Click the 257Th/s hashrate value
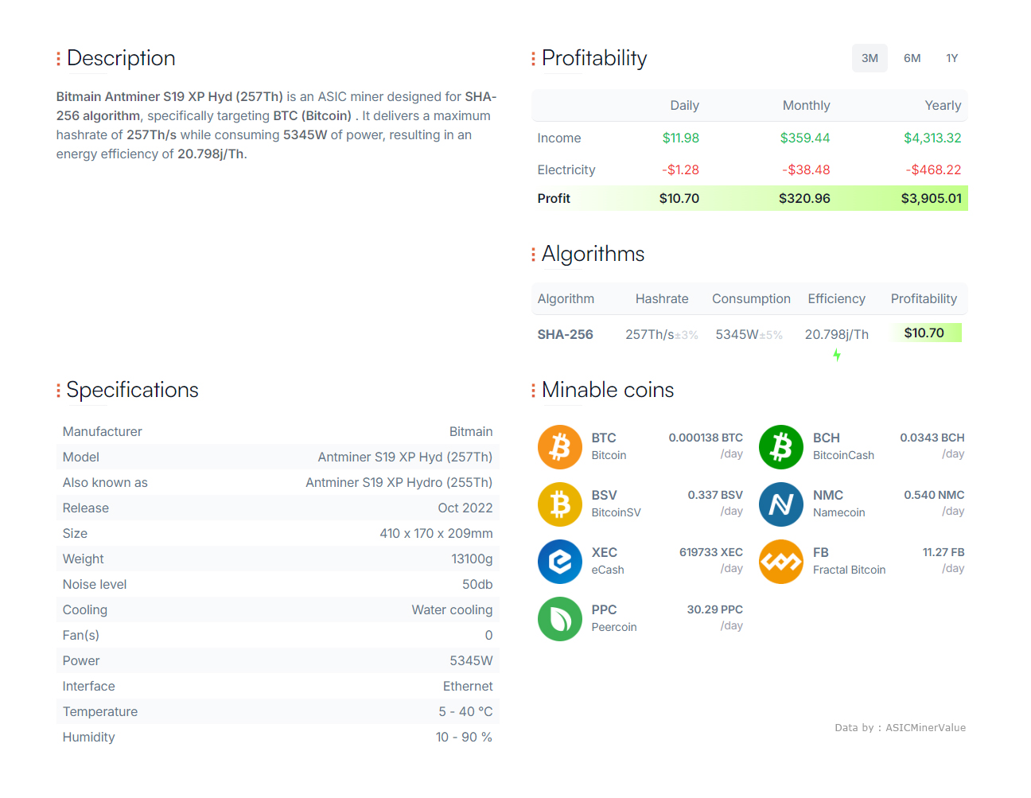1031x798 pixels. point(650,334)
